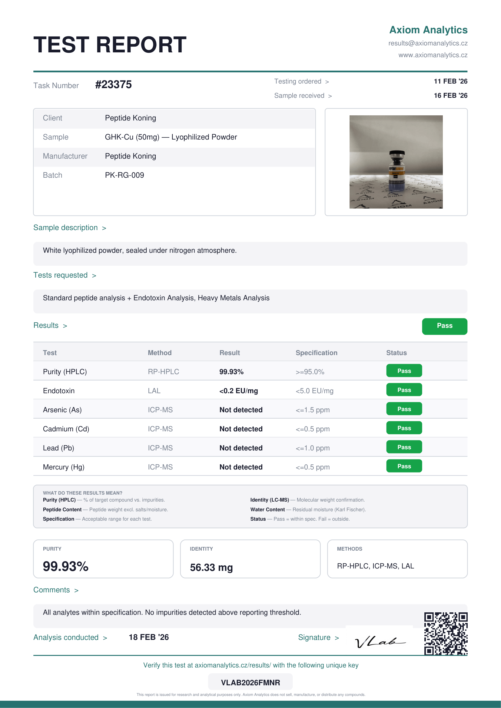Click the QR code image

pos(446,633)
